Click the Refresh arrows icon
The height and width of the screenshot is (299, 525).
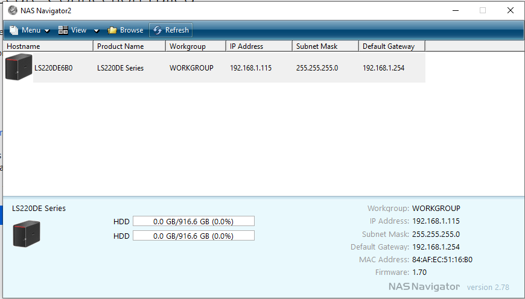coord(157,30)
